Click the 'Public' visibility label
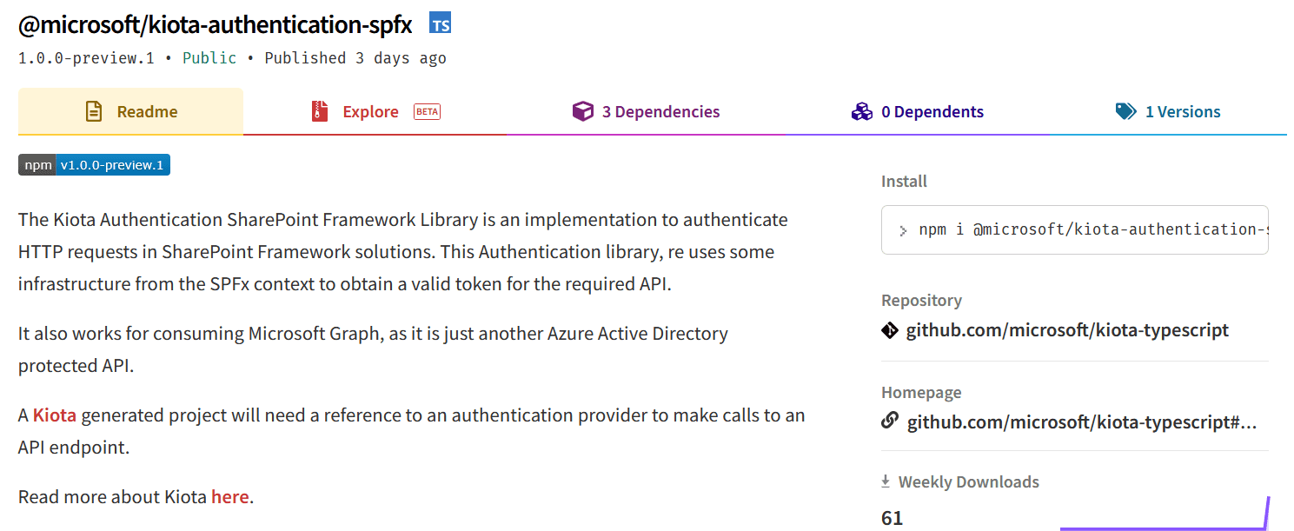This screenshot has width=1294, height=531. 209,58
